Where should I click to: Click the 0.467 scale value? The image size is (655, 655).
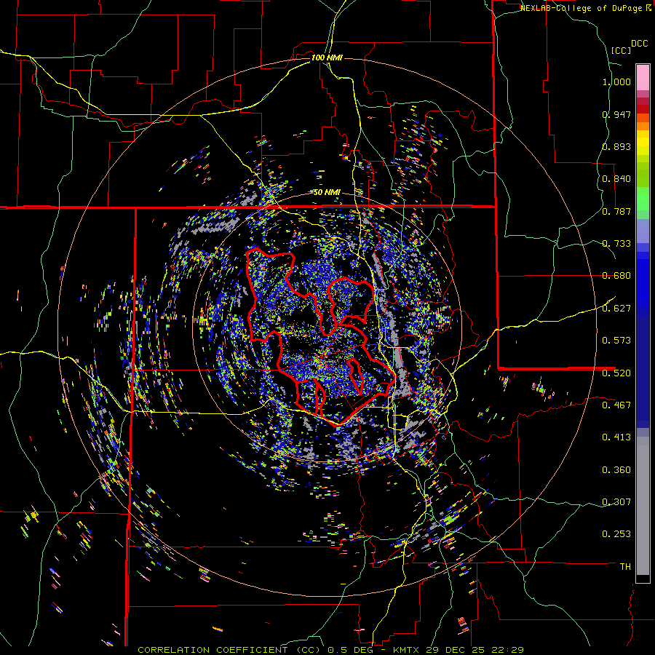[x=616, y=405]
